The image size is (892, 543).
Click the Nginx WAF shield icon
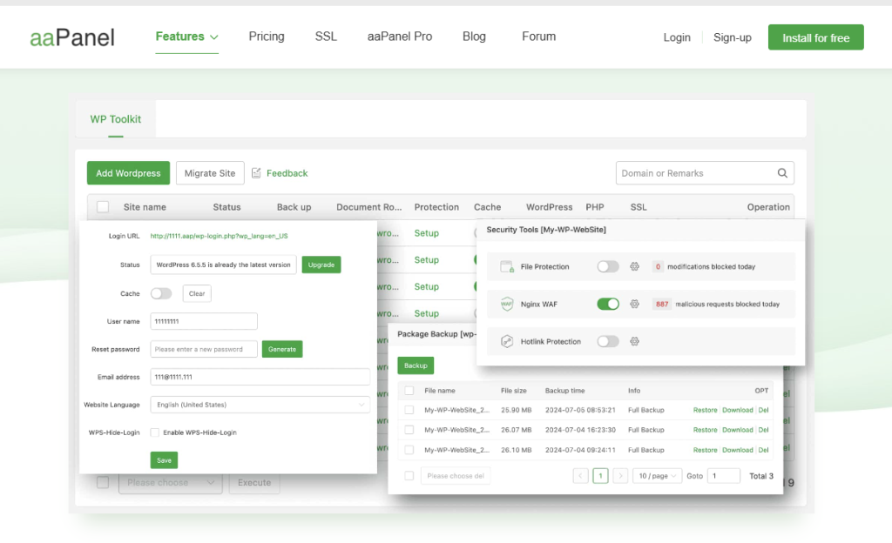(x=507, y=304)
